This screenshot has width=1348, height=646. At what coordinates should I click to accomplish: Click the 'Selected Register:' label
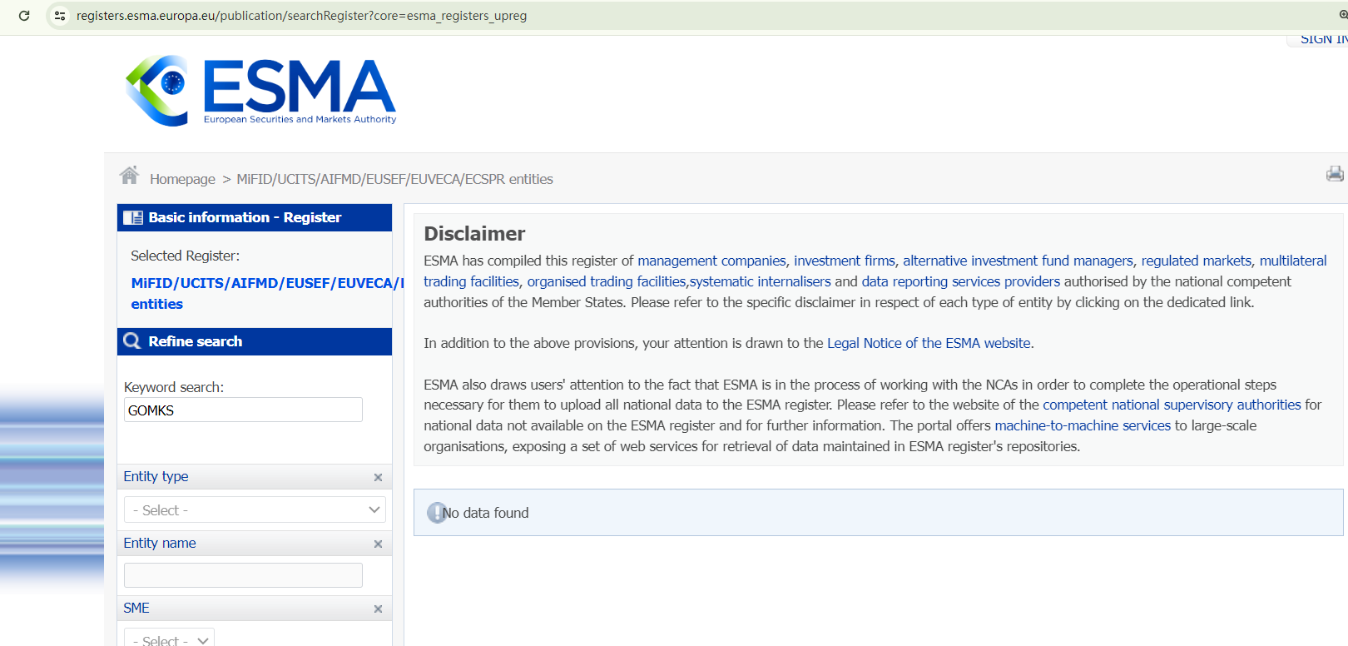point(185,256)
